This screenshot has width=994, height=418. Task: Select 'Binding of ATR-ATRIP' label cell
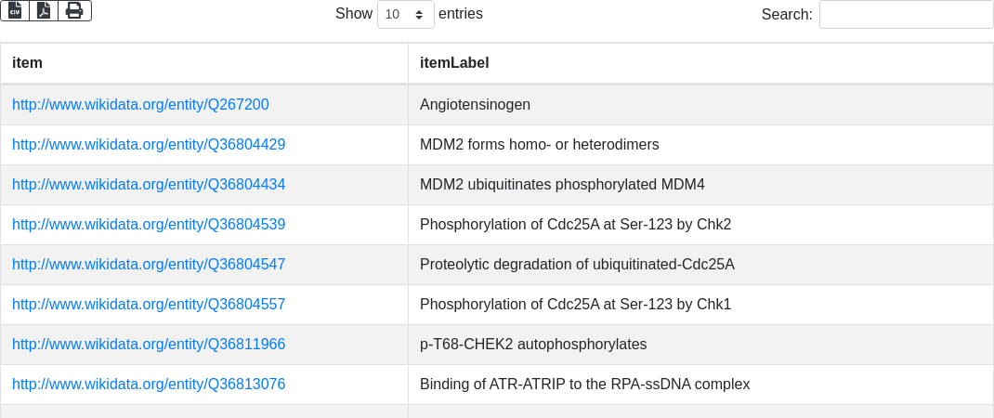click(584, 385)
